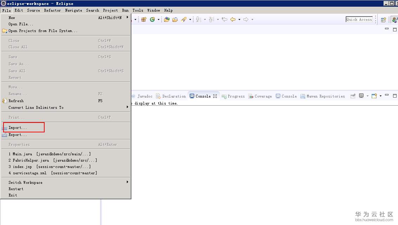Click the Open Task folder toolbar icon
The image size is (398, 225).
point(175,20)
